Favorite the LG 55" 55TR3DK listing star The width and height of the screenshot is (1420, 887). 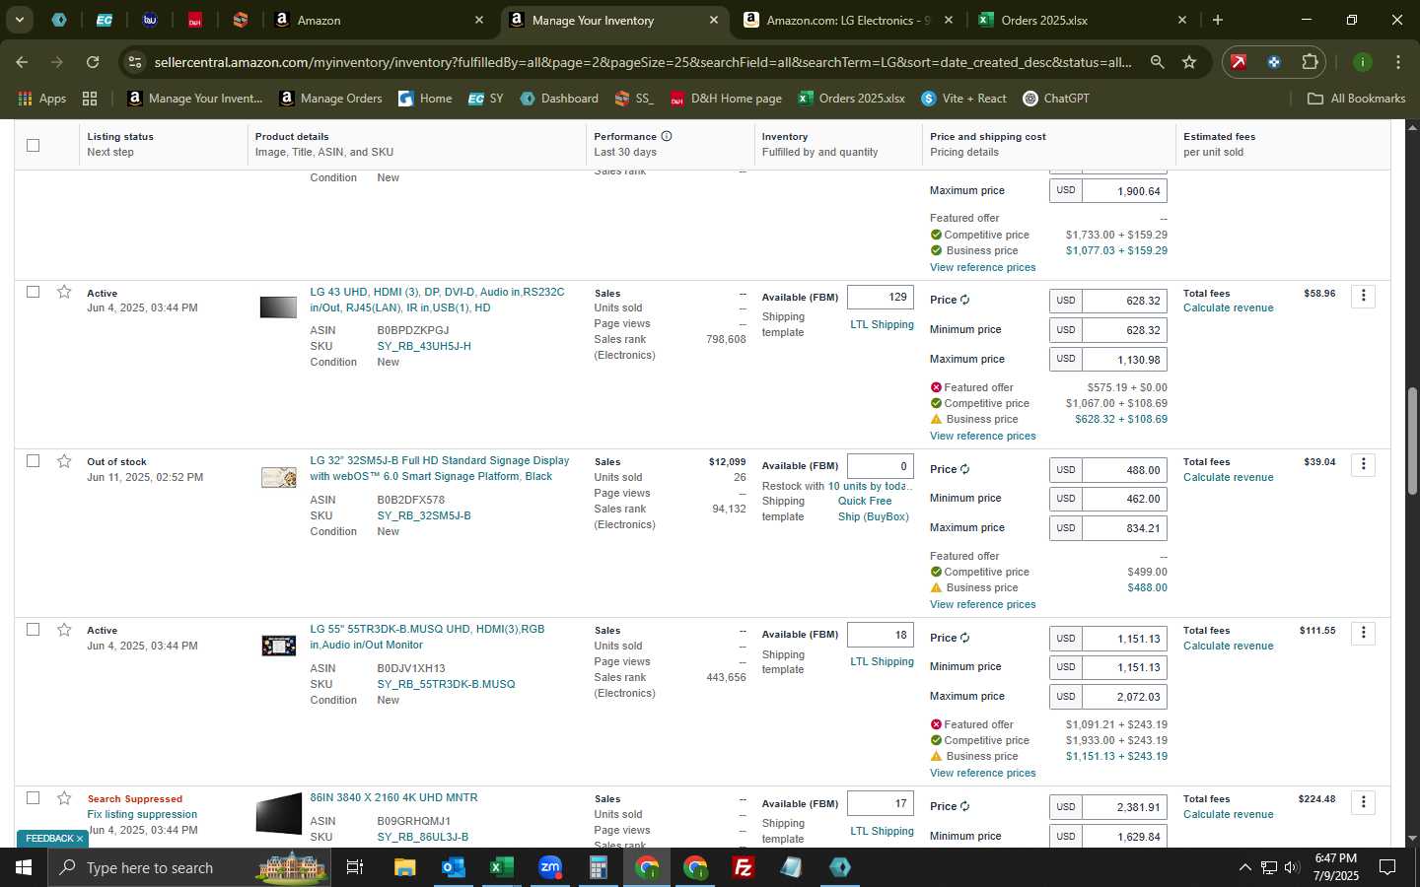[64, 630]
